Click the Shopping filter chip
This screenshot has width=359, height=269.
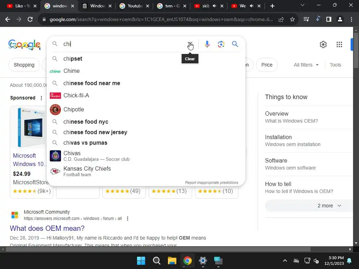pyautogui.click(x=24, y=65)
